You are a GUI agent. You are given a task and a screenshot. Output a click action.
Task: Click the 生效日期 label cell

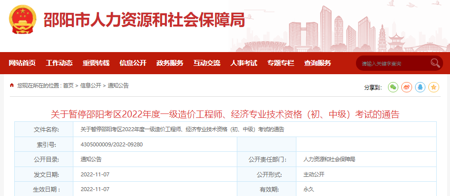(44, 189)
